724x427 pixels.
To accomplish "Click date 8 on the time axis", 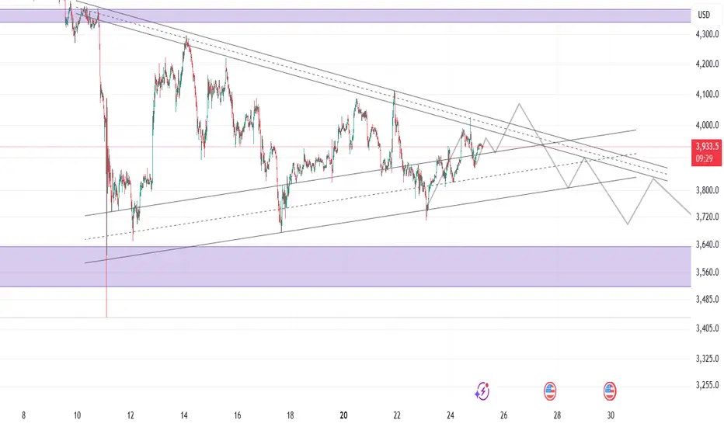I will pos(25,415).
